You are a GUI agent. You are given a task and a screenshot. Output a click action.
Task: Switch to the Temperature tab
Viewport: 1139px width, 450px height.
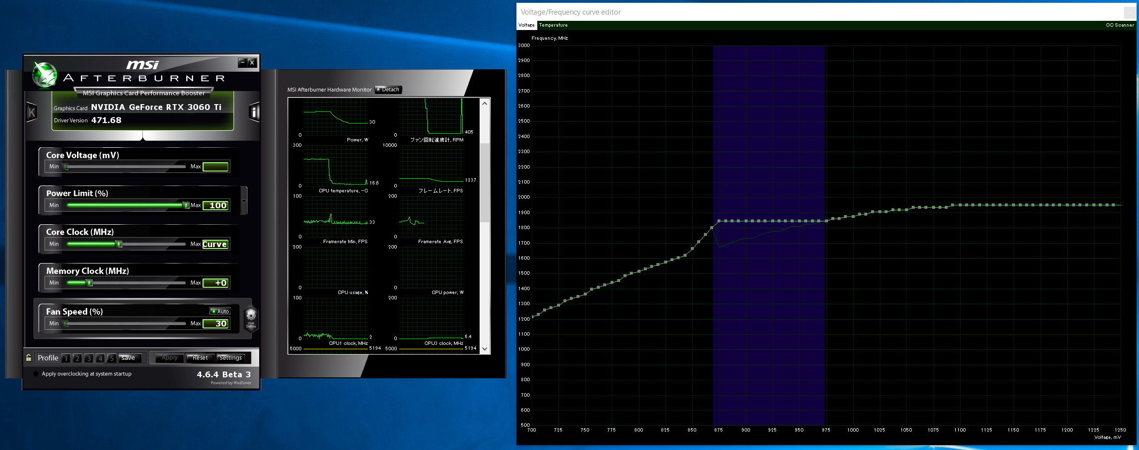click(553, 25)
